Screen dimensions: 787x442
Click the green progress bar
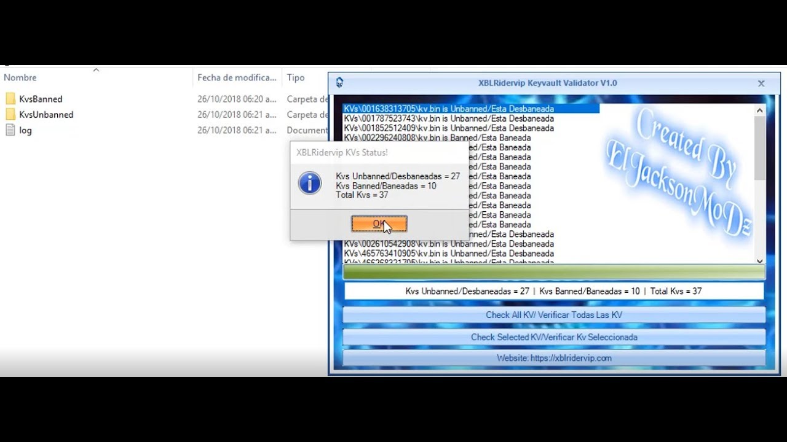pyautogui.click(x=553, y=273)
